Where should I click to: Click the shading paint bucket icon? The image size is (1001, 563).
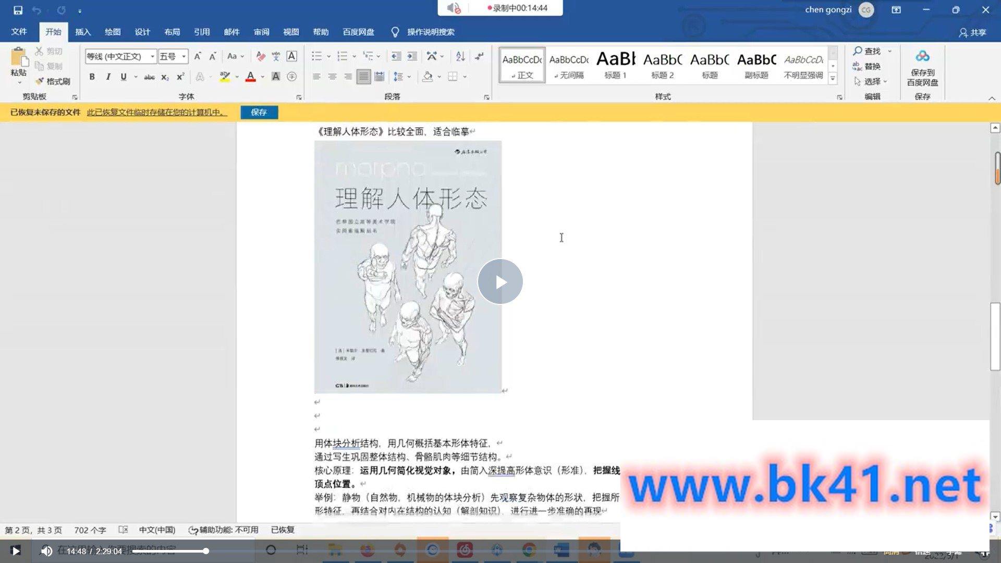coord(428,77)
